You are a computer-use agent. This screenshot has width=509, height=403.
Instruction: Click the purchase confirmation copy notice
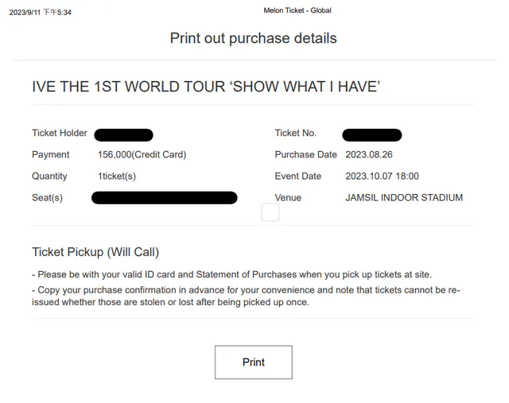point(247,296)
